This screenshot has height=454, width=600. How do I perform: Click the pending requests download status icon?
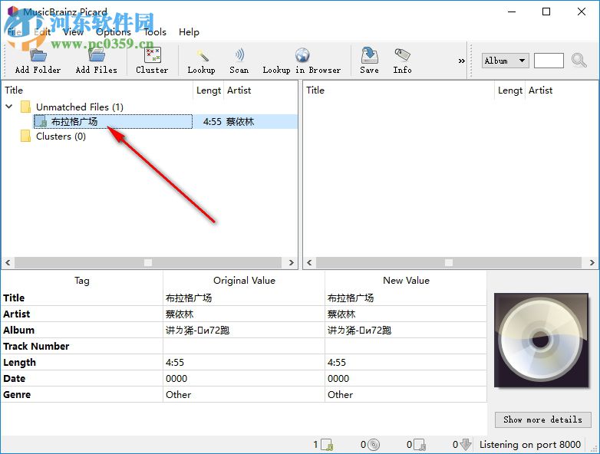(x=465, y=445)
